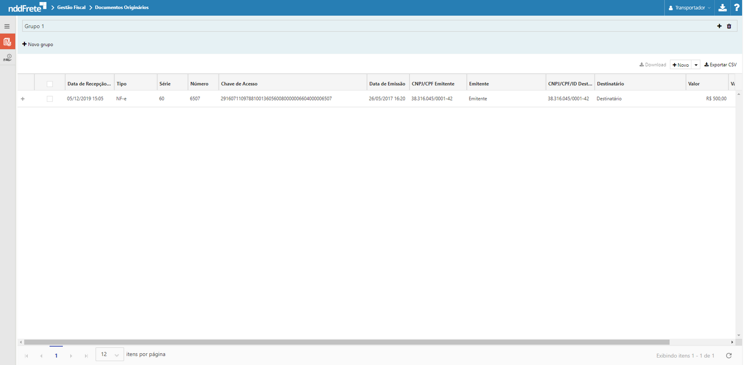This screenshot has height=365, width=748.
Task: Delete Grupo 1 using trash icon
Action: click(x=729, y=26)
